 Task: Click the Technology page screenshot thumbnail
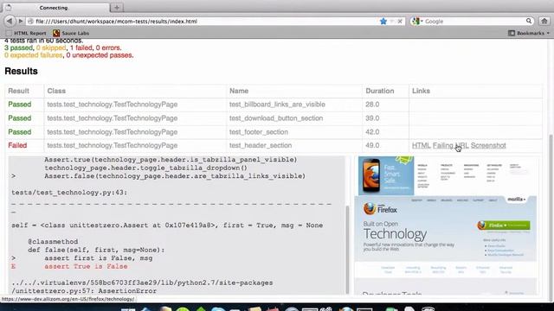click(446, 225)
